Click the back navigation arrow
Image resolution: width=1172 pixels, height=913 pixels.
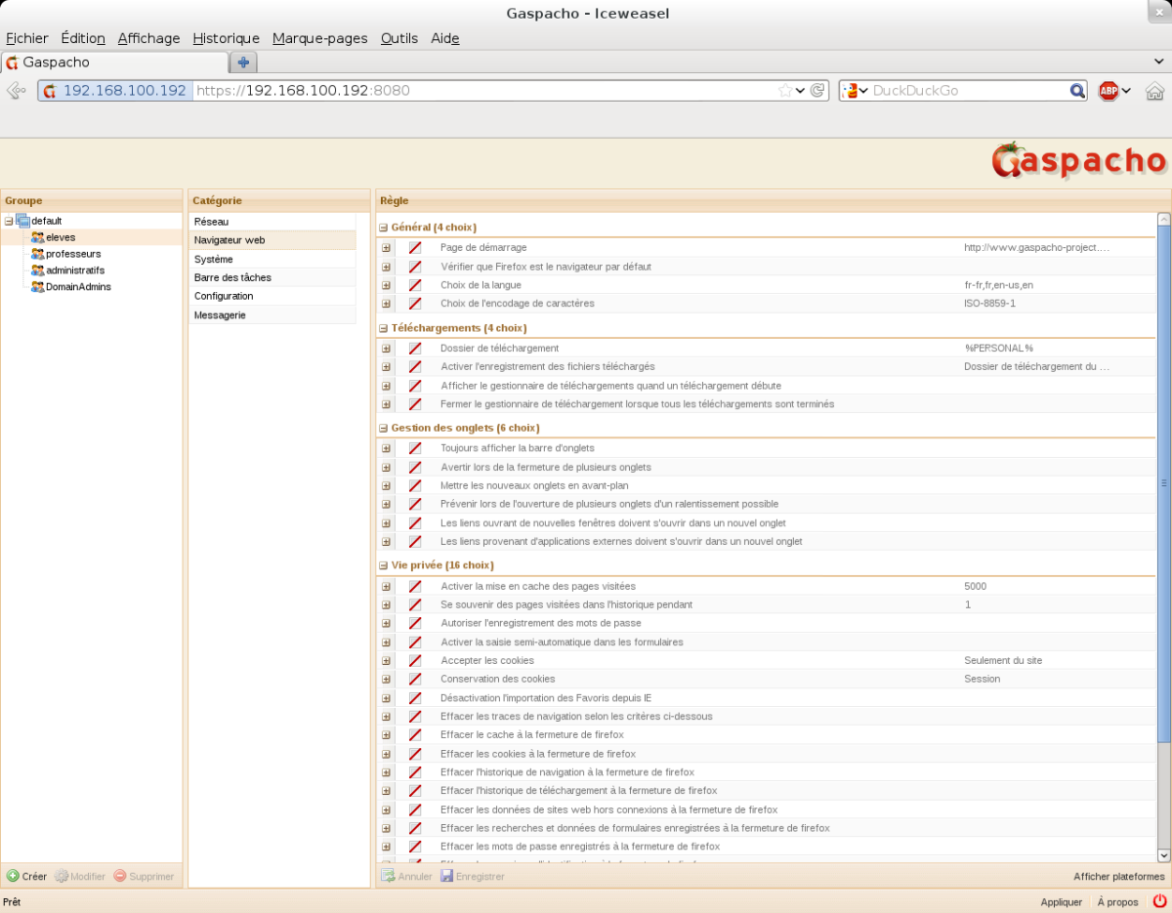tap(16, 91)
